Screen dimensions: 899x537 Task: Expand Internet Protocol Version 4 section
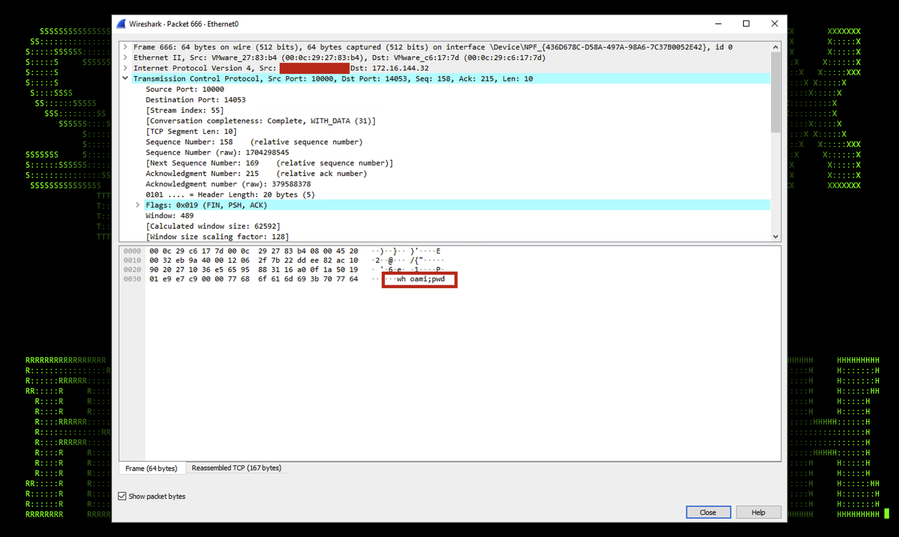(x=126, y=68)
